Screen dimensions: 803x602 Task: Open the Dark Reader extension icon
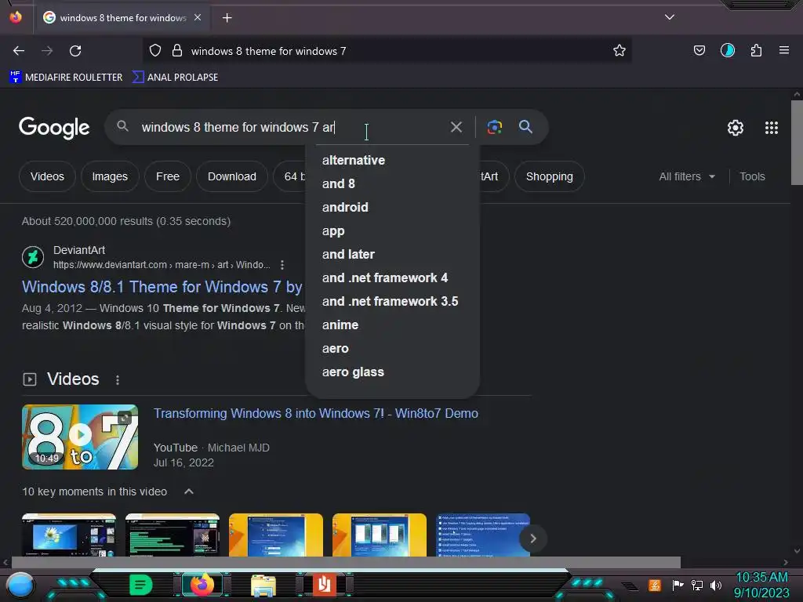728,51
